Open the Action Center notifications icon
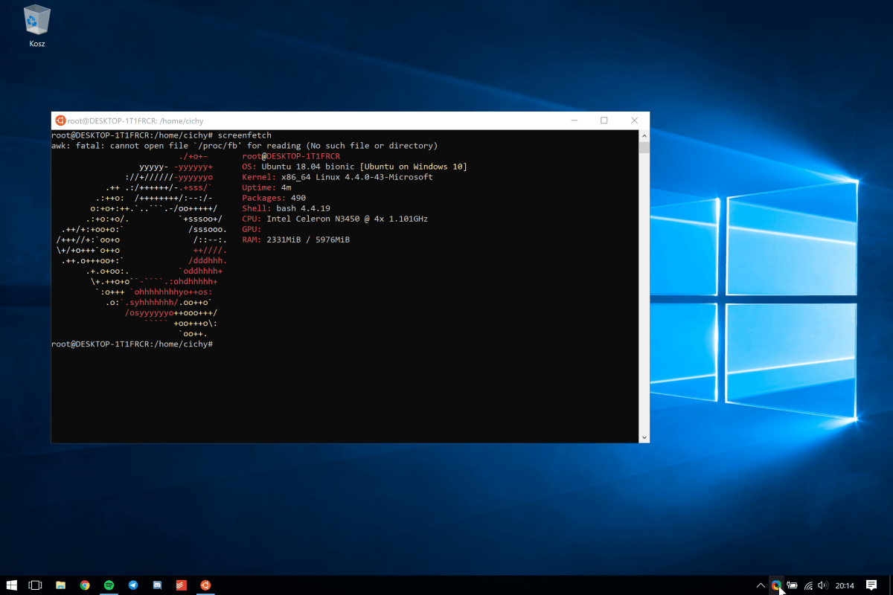 tap(871, 585)
